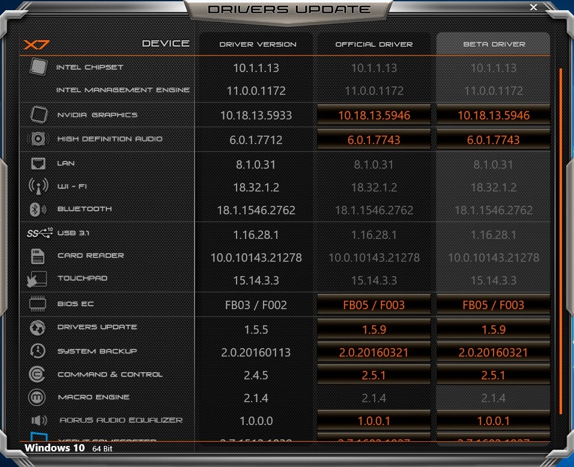Click installed audio version 6.0.1.7712
Image resolution: width=574 pixels, height=467 pixels.
256,139
